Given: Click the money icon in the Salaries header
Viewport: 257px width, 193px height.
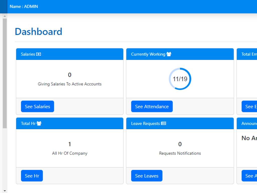Looking at the screenshot, I should pos(39,54).
